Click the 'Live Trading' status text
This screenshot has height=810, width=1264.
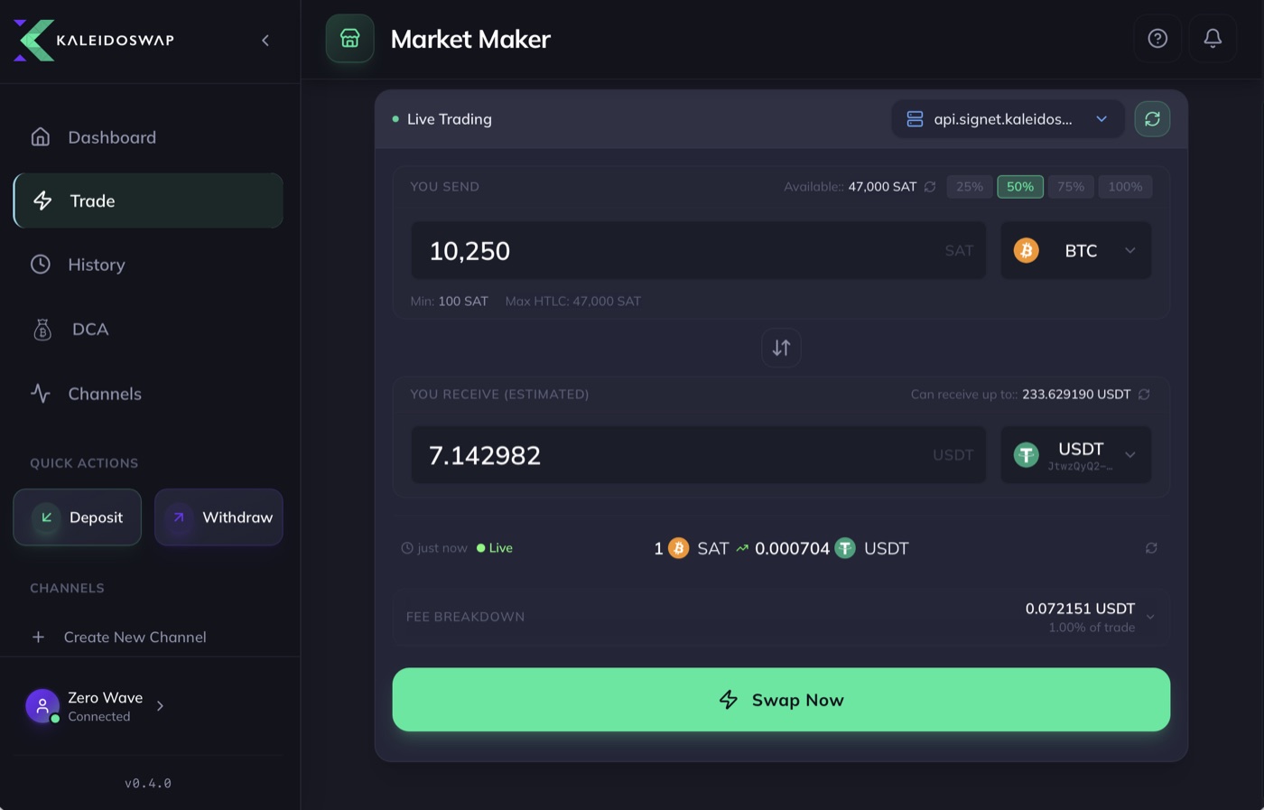click(450, 119)
